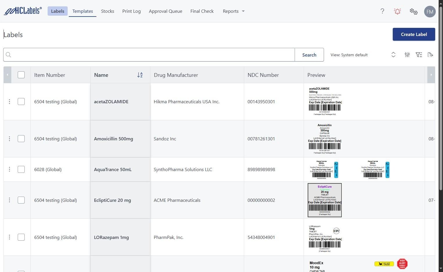Open the help question mark icon
This screenshot has height=272, width=443.
(382, 11)
